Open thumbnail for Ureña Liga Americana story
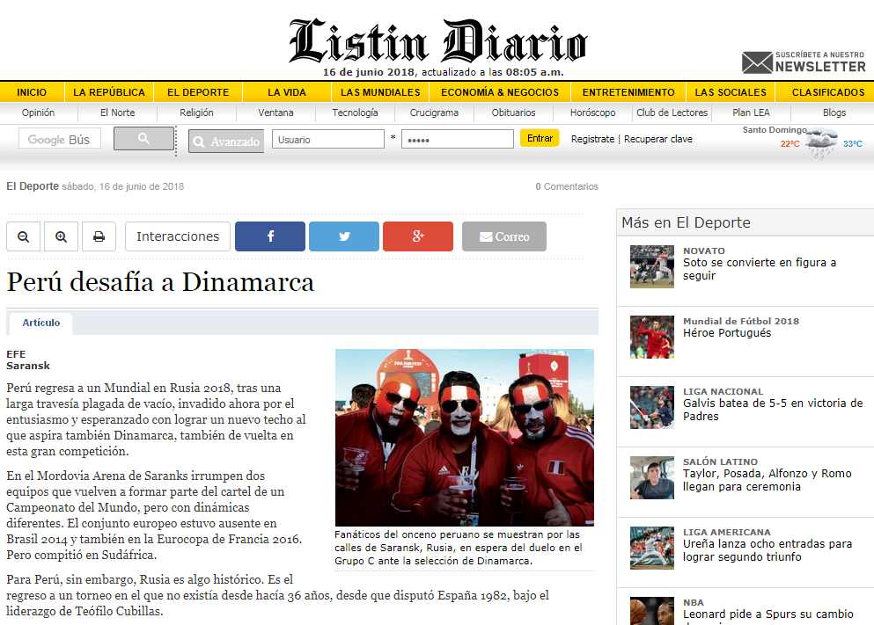The width and height of the screenshot is (874, 625). click(652, 549)
